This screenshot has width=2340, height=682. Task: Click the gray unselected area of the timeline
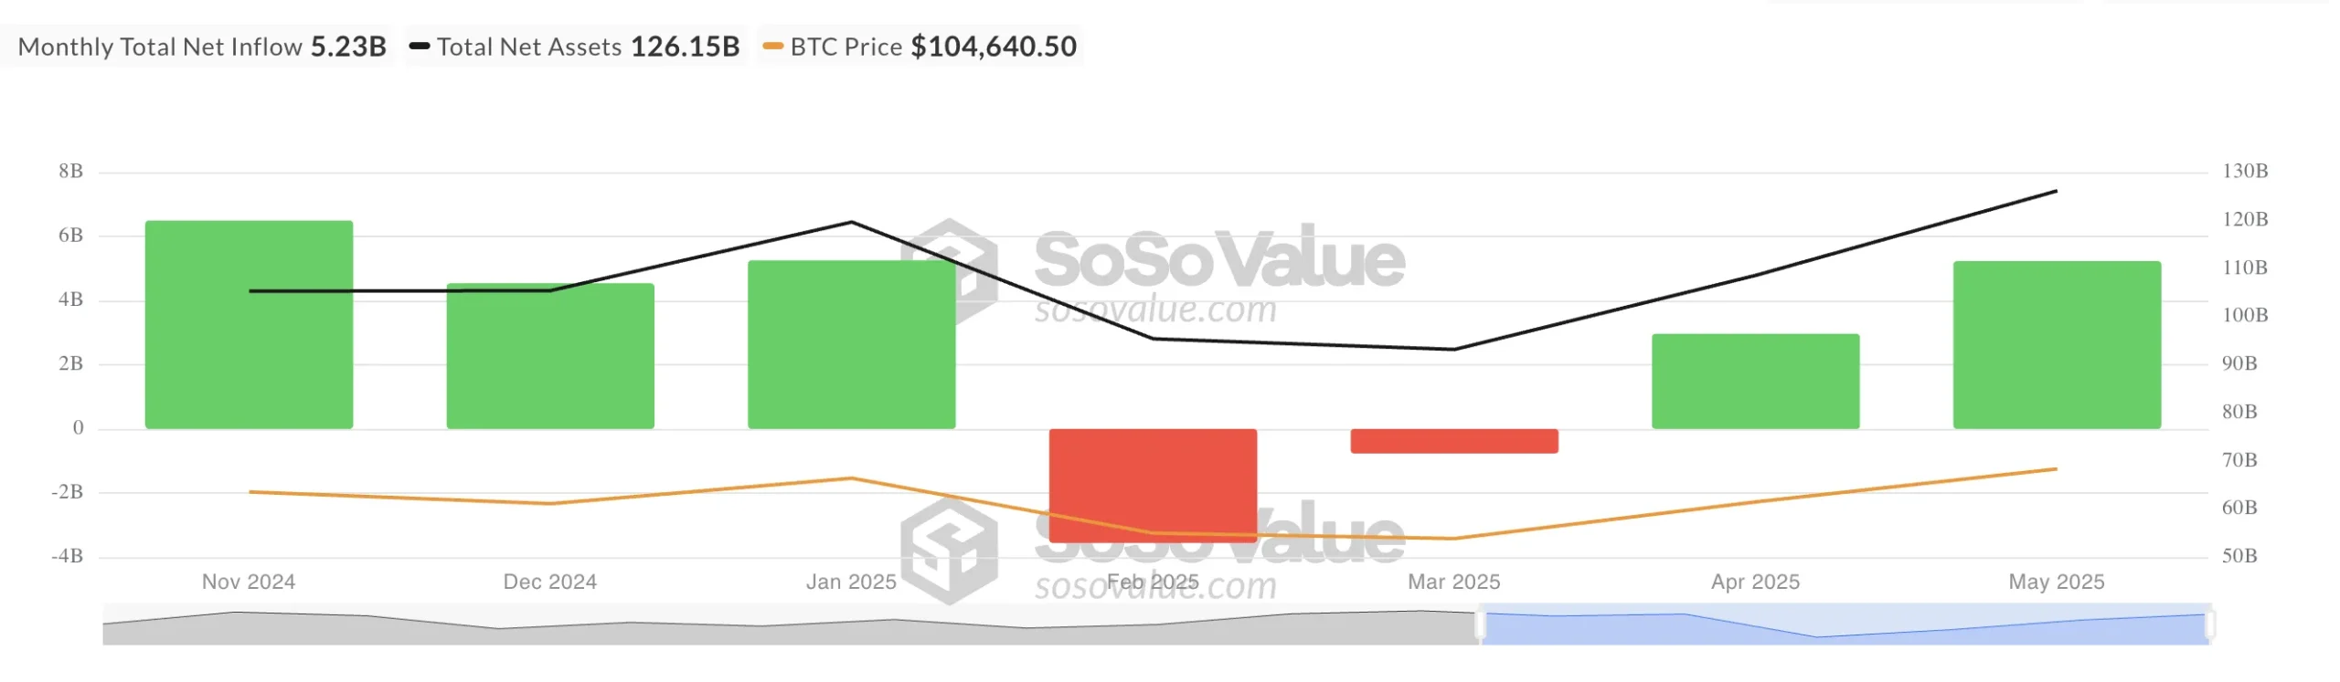tap(786, 630)
